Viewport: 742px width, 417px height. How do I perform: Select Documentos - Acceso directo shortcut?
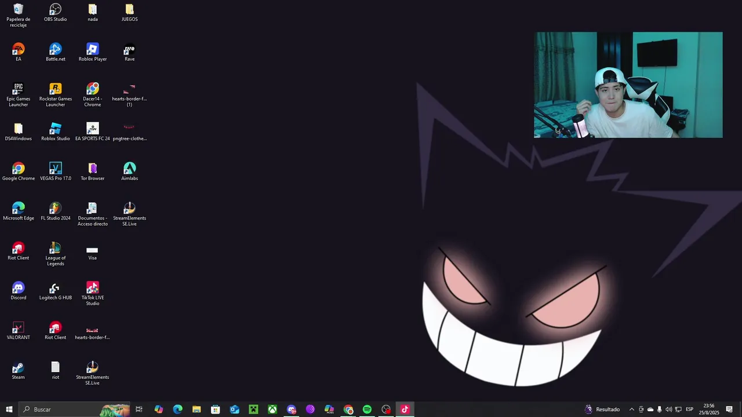[93, 214]
